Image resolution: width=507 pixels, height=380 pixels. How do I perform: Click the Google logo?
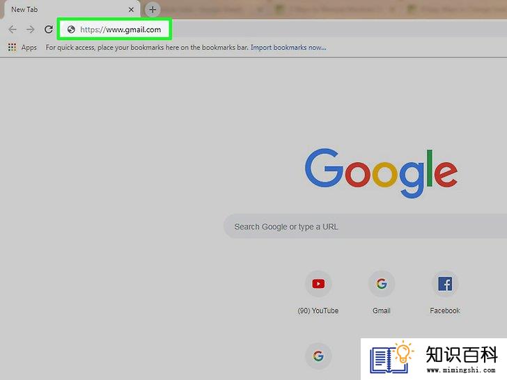click(x=381, y=173)
